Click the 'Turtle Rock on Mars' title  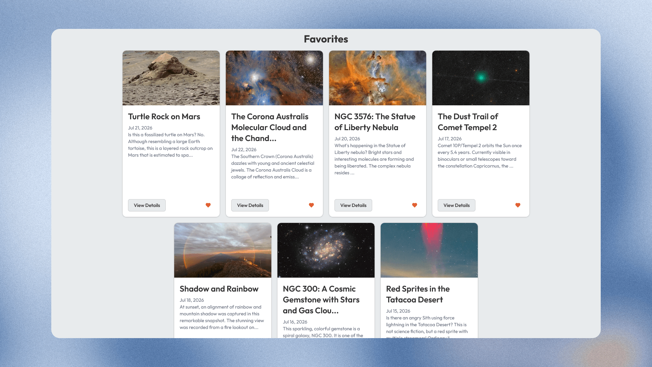[164, 117]
